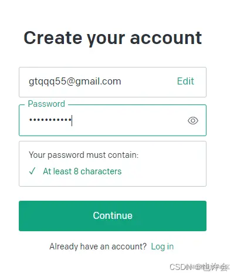The width and height of the screenshot is (237, 277).
Task: Click the green Continue button
Action: pos(113,216)
